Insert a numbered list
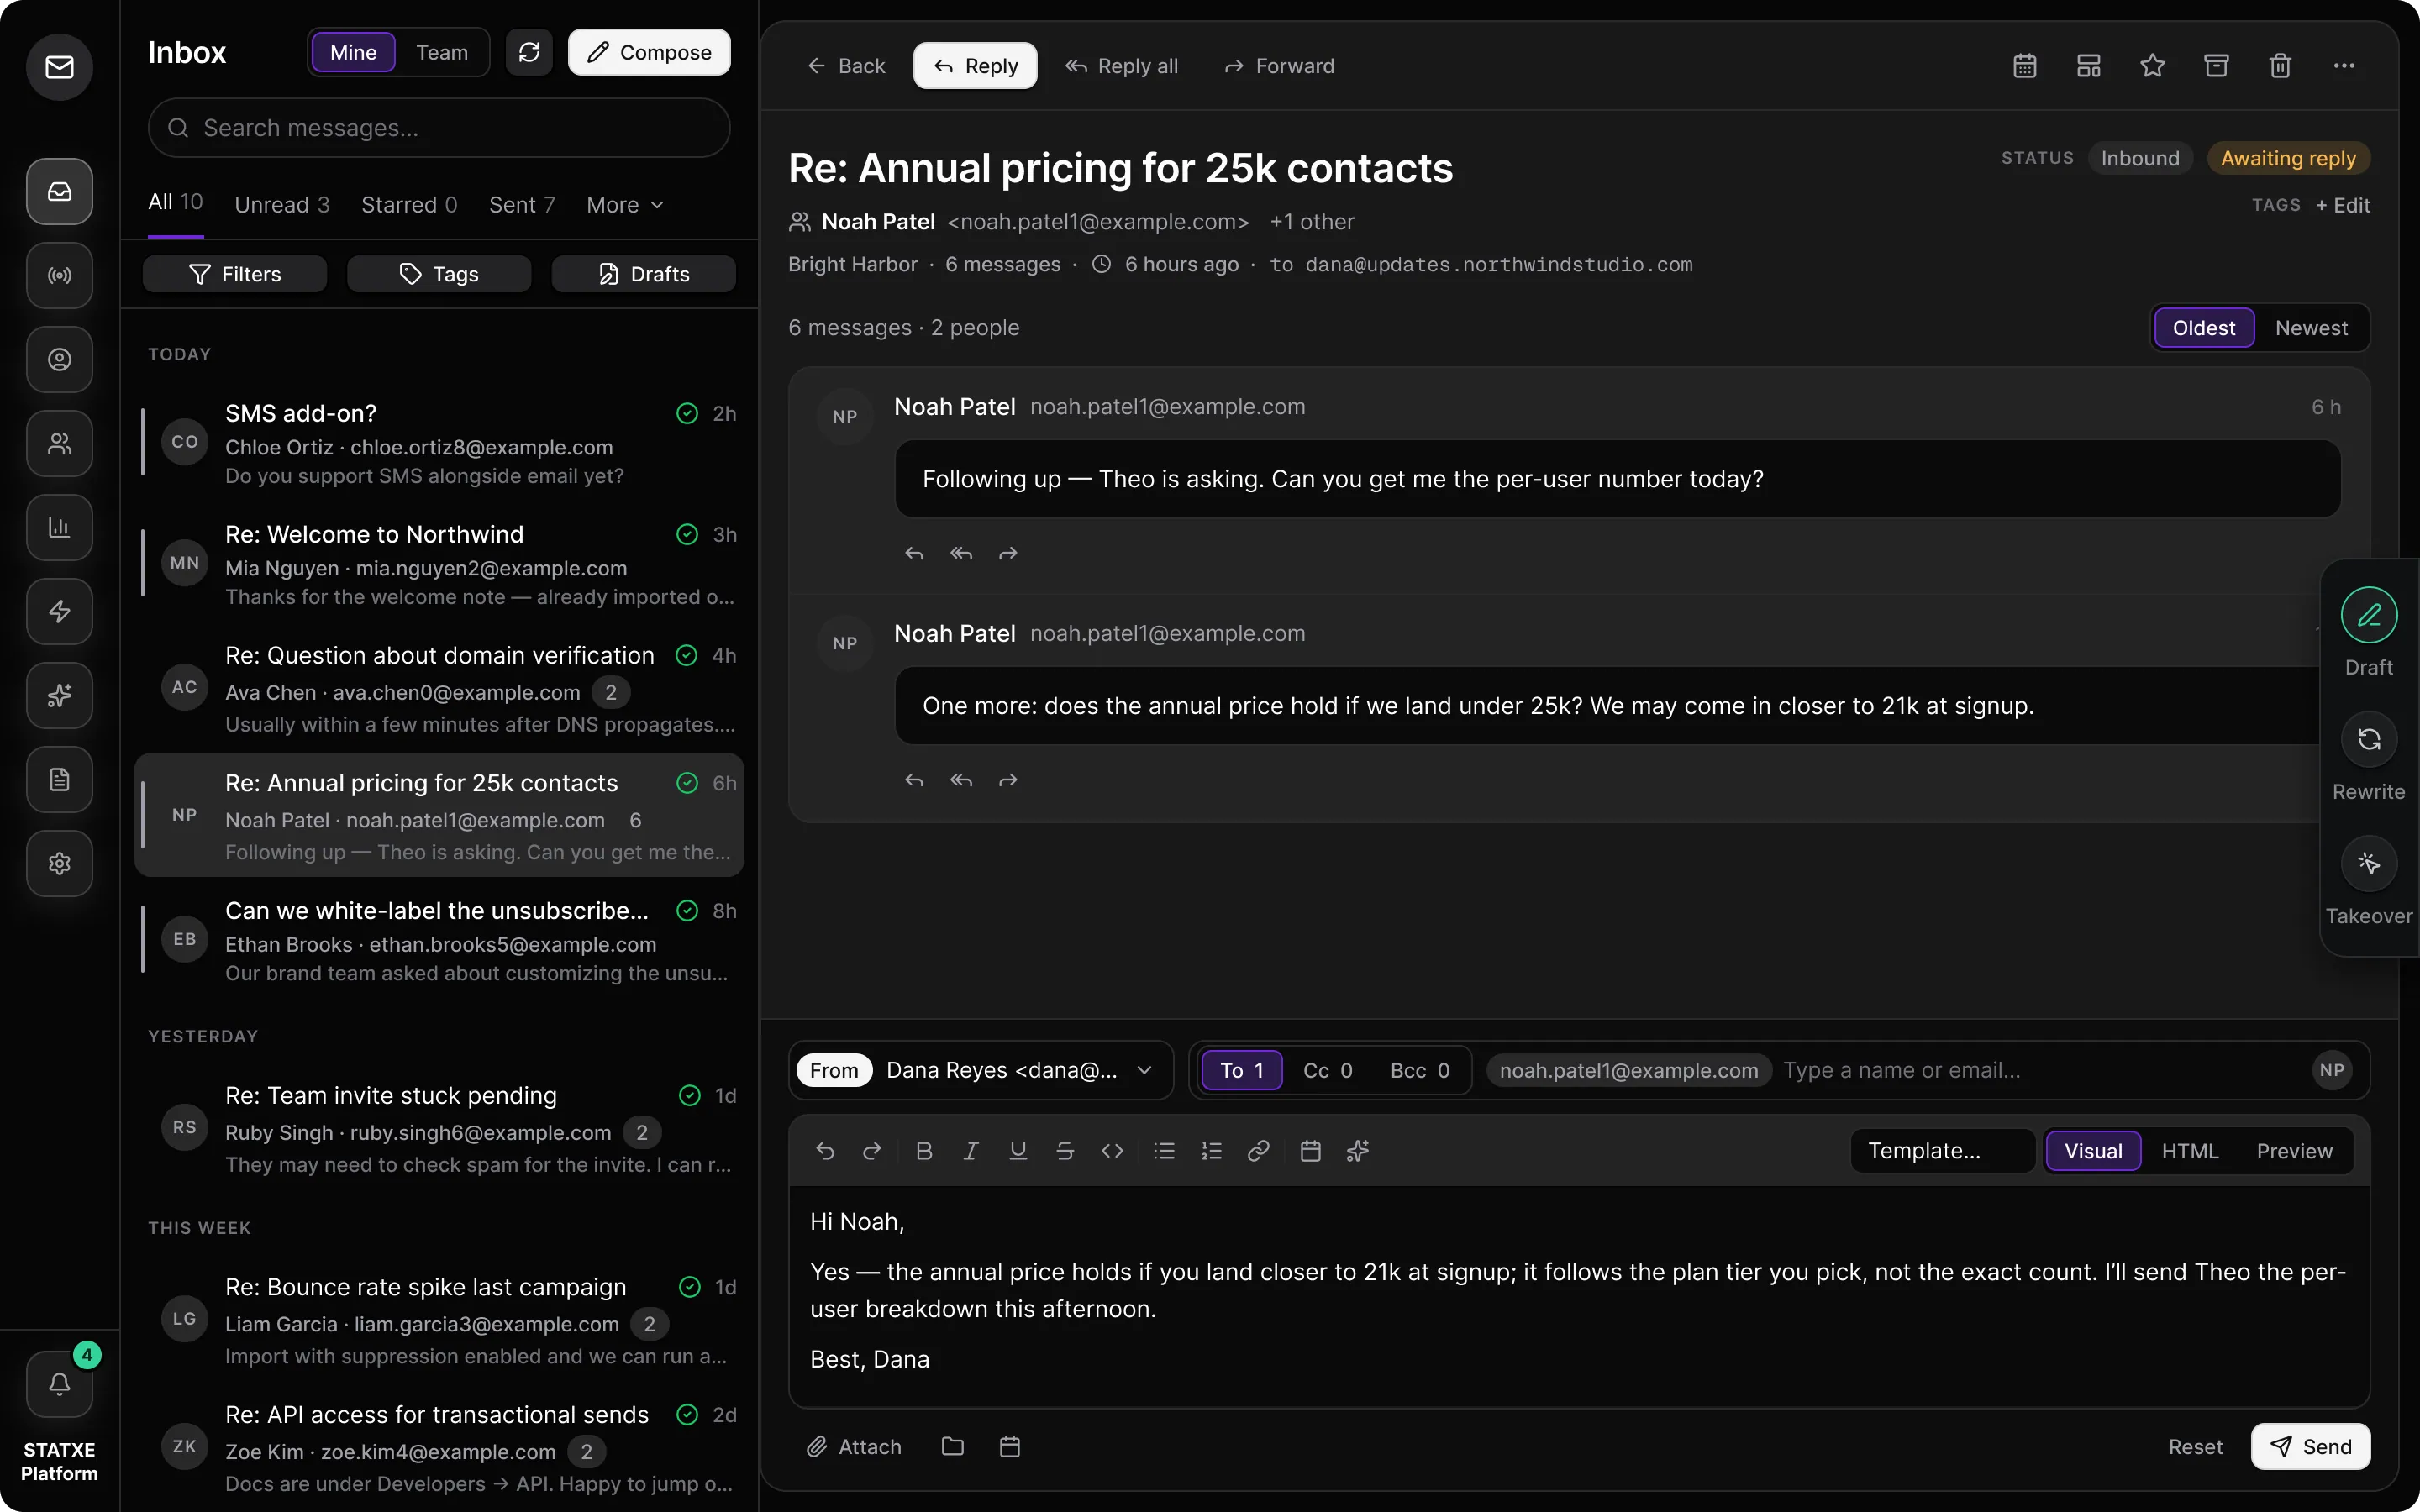Screen dimensions: 2420x1512 point(1211,1151)
